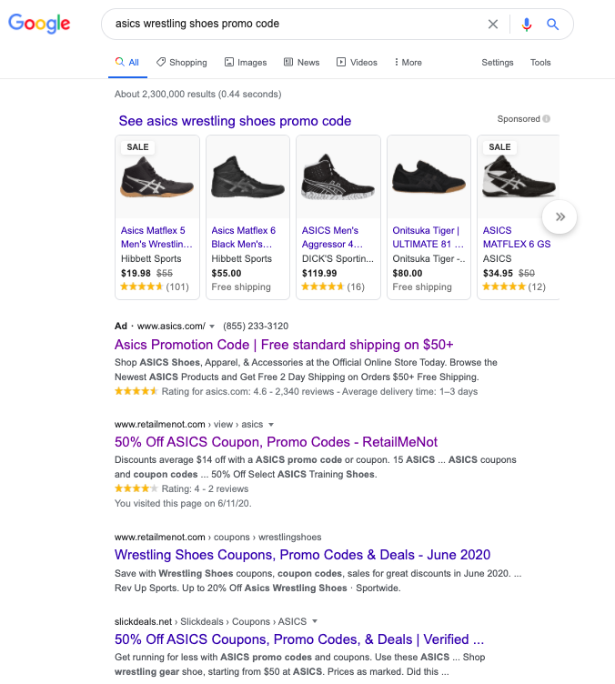The width and height of the screenshot is (615, 684).
Task: Expand the More search categories menu
Action: pyautogui.click(x=408, y=63)
